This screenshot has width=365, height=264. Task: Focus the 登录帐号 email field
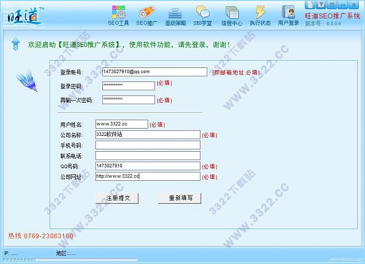click(154, 72)
